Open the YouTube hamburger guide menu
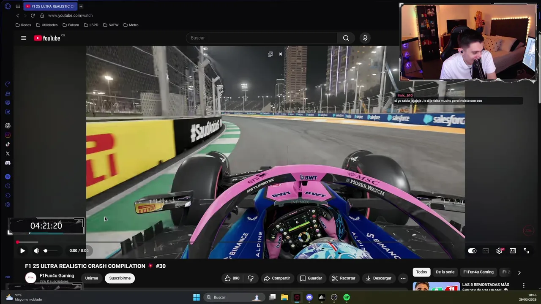 click(x=24, y=38)
